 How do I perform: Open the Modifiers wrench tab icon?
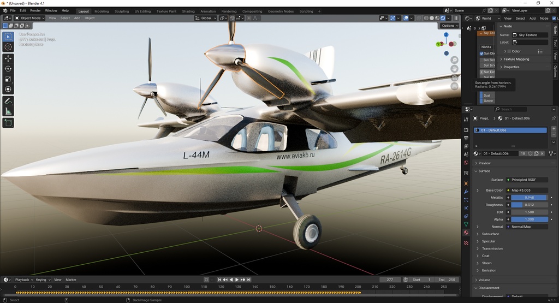pyautogui.click(x=466, y=192)
